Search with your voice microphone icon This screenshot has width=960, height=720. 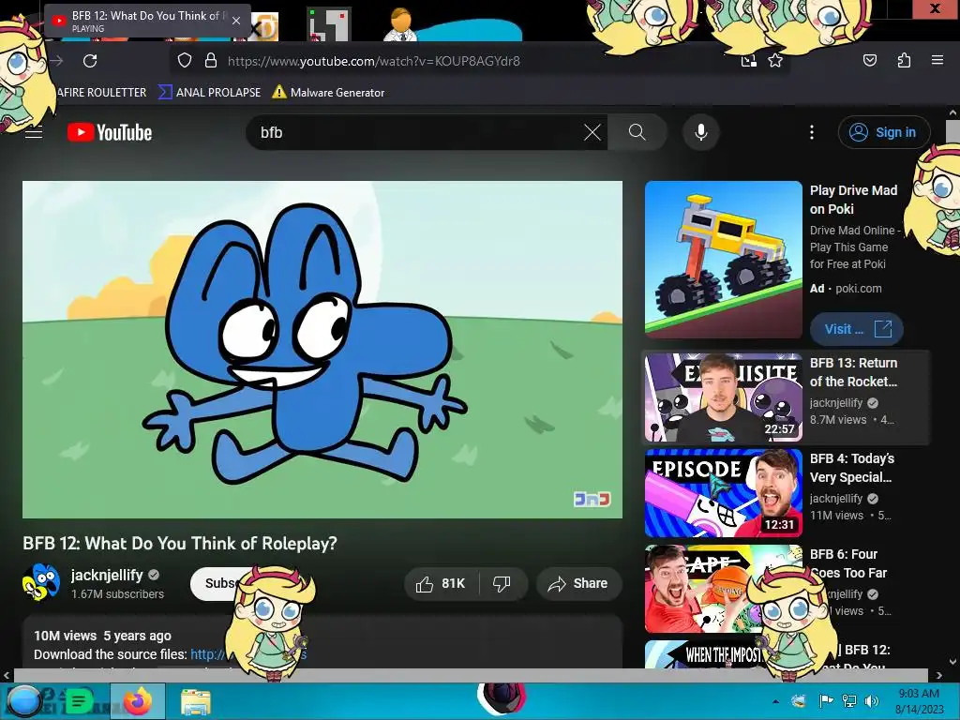[x=701, y=132]
